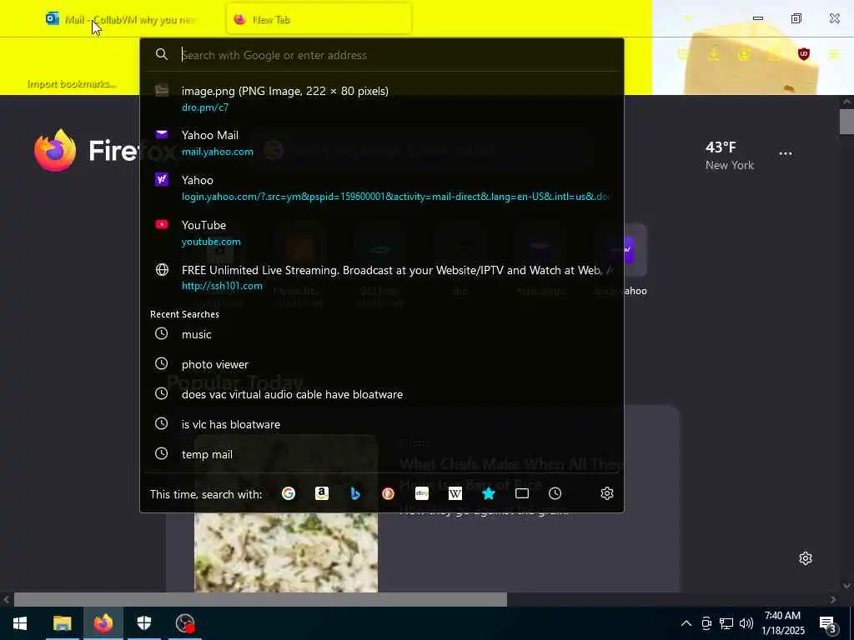
Task: Open the network icon in system tray
Action: click(x=726, y=623)
